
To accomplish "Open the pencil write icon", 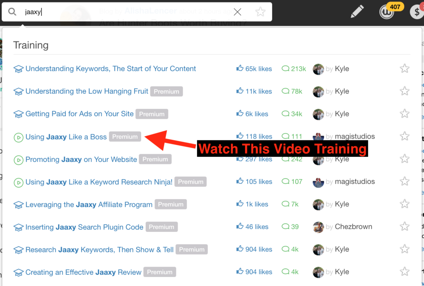I will click(x=357, y=12).
